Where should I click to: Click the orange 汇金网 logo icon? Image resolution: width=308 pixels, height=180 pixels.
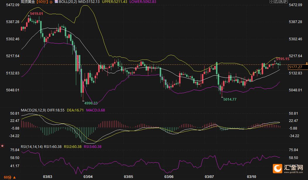(277, 168)
